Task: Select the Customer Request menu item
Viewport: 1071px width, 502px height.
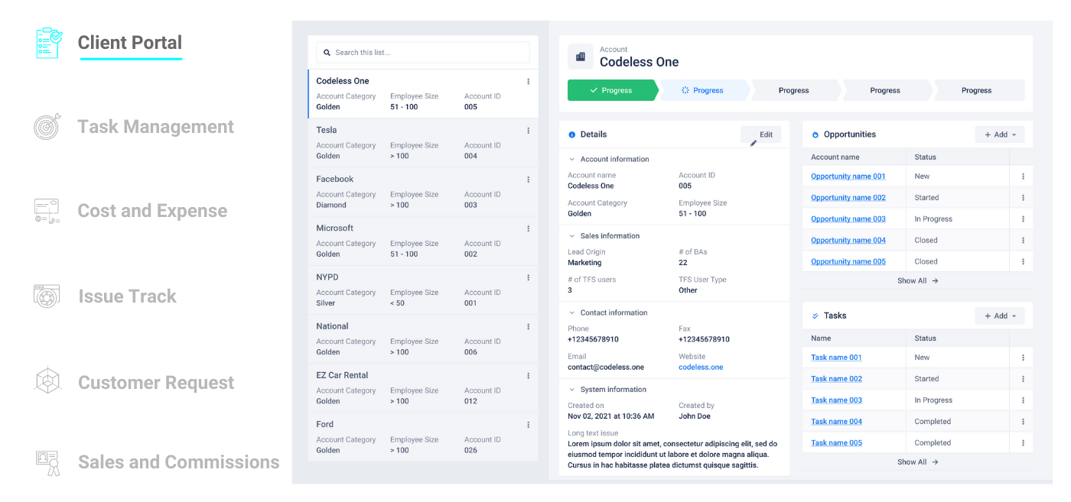Action: pos(156,383)
